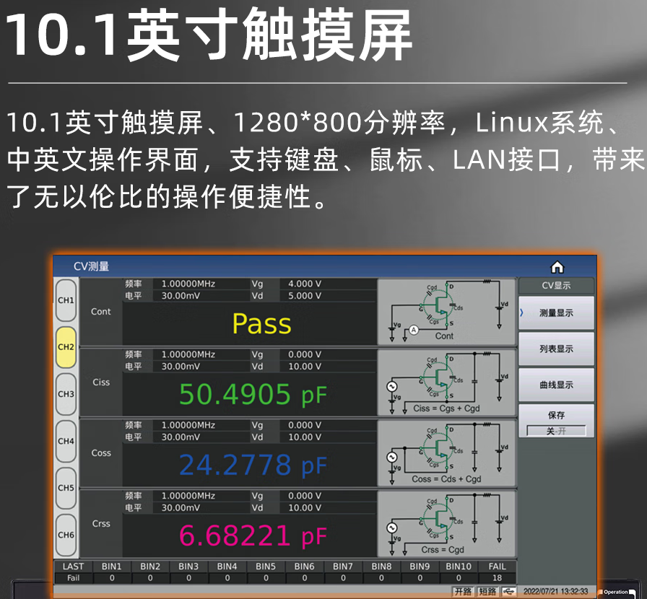Open 曲线显示 curve display
Viewport: 647px width, 599px height.
pos(556,385)
